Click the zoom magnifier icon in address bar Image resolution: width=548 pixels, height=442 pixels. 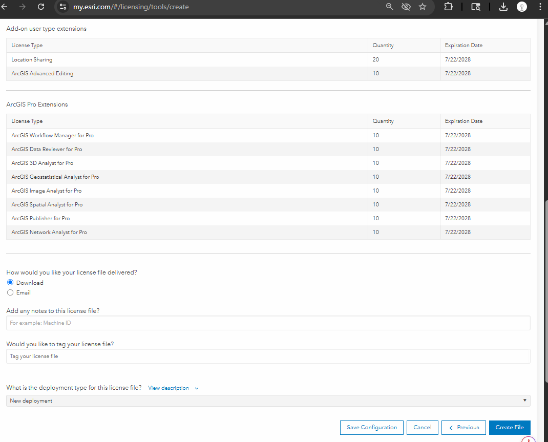click(x=390, y=7)
